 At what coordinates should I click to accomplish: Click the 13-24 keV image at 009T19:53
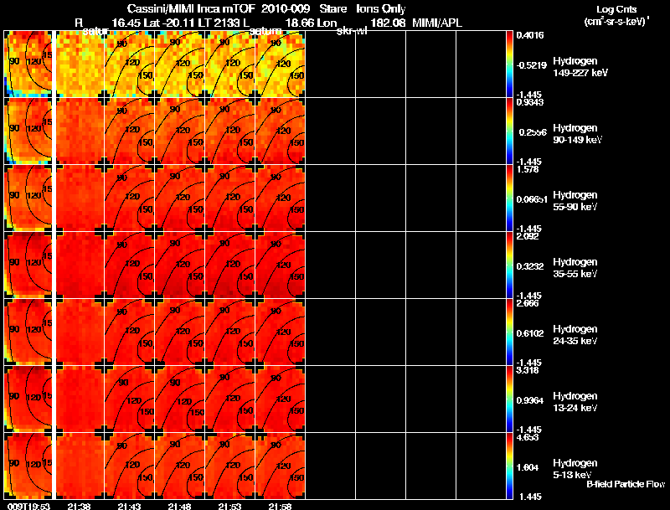coord(28,399)
